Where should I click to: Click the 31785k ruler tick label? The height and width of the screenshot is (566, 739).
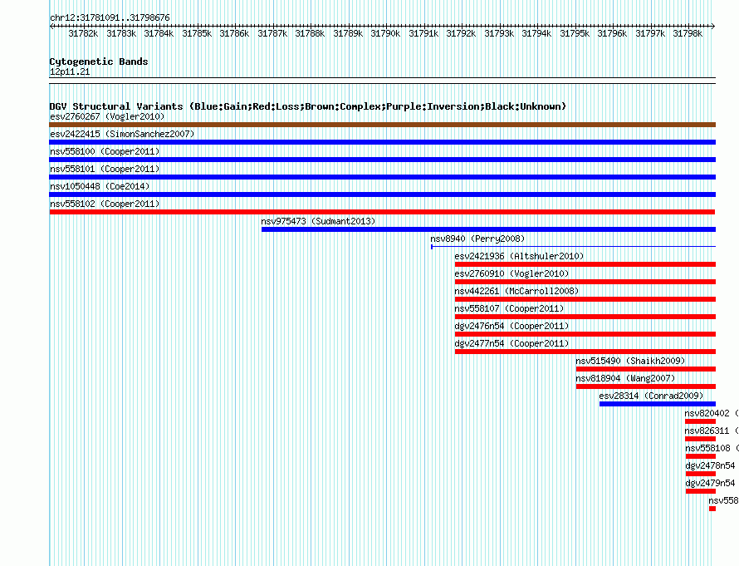tap(197, 33)
